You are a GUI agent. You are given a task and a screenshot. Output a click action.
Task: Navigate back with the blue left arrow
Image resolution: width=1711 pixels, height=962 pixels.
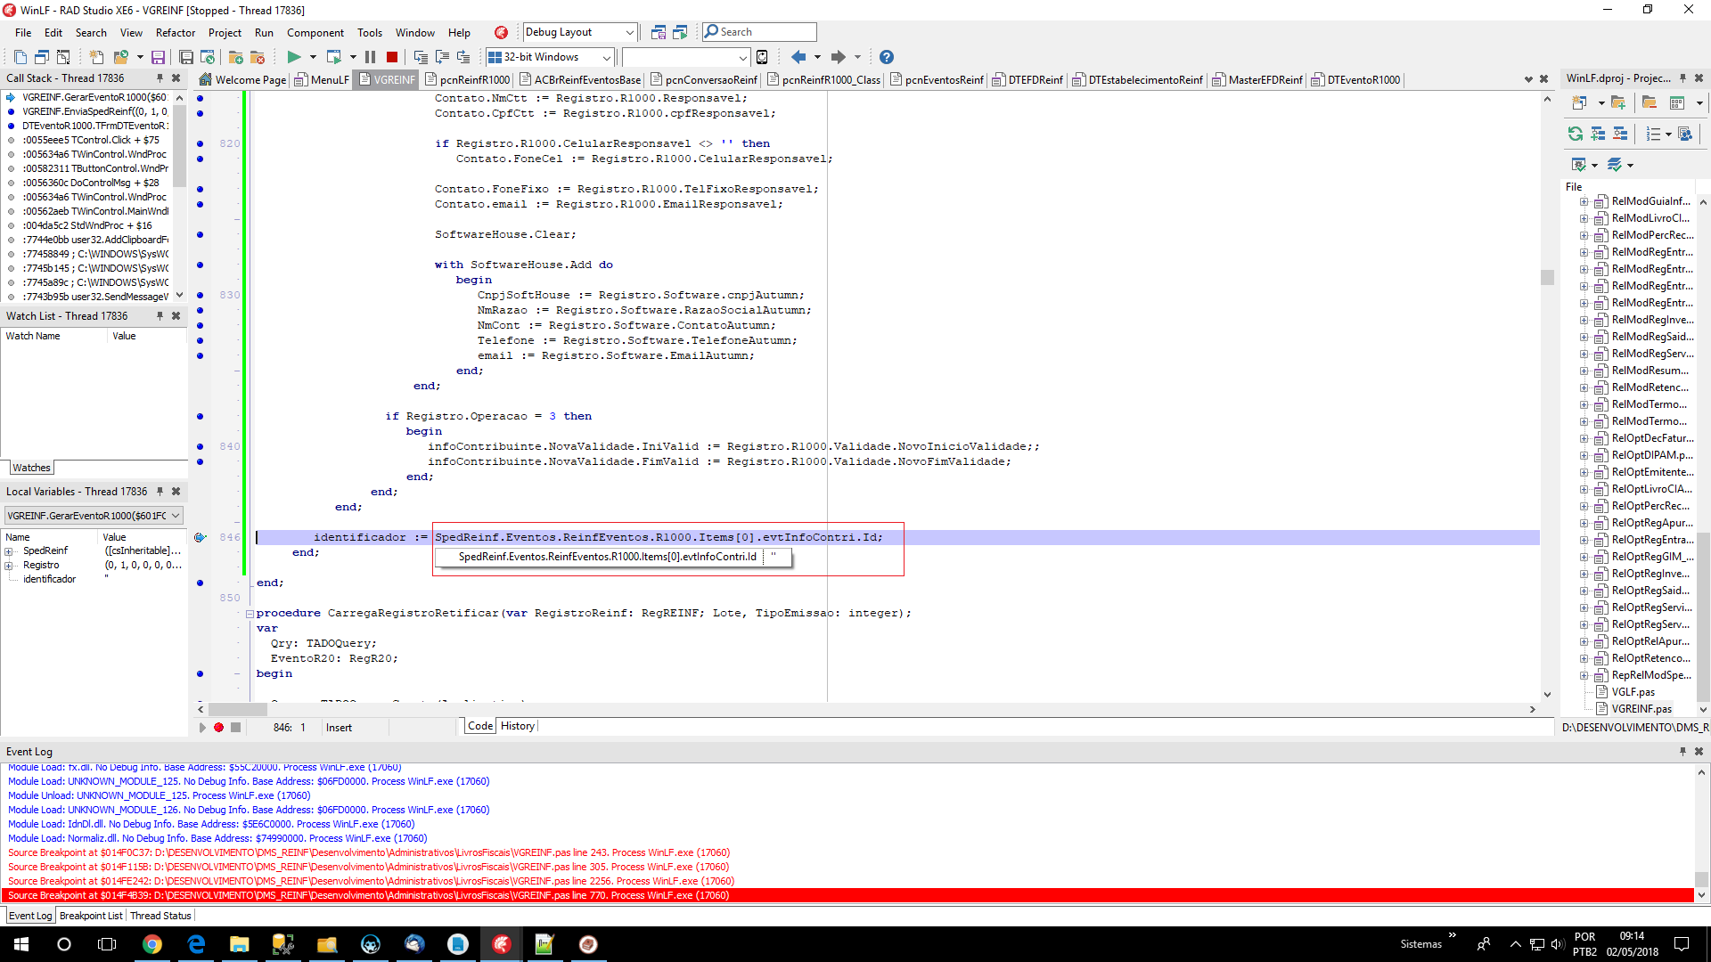[798, 57]
